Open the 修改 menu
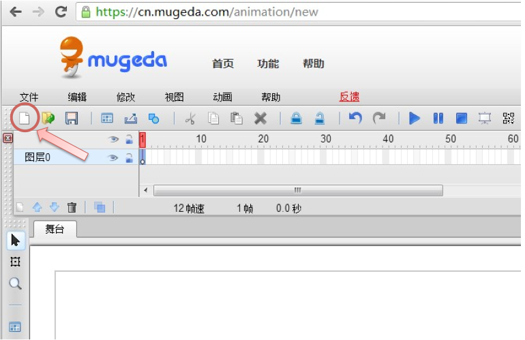This screenshot has width=525, height=340. [125, 97]
